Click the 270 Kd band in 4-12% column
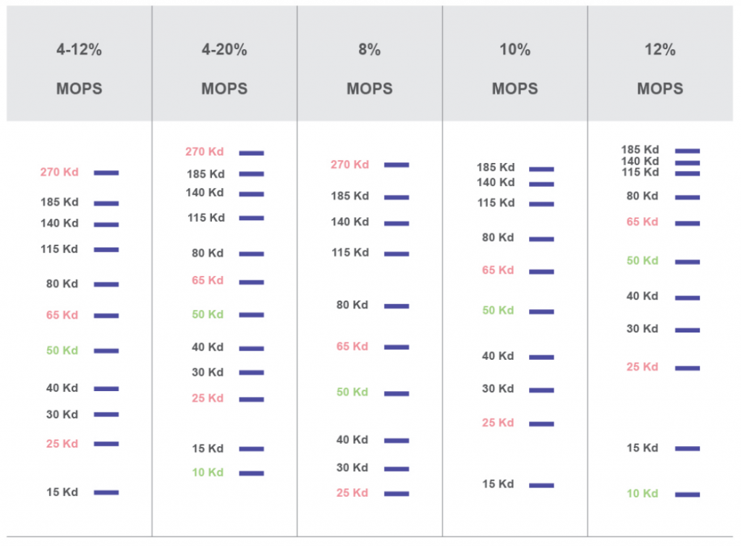This screenshot has height=546, width=741. pos(106,173)
